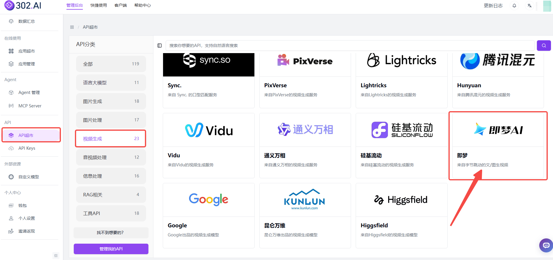This screenshot has width=553, height=260.
Task: Open the Google video generation card
Action: 209,216
